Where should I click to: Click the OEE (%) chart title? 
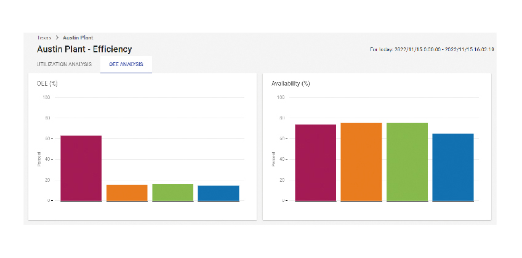[47, 83]
